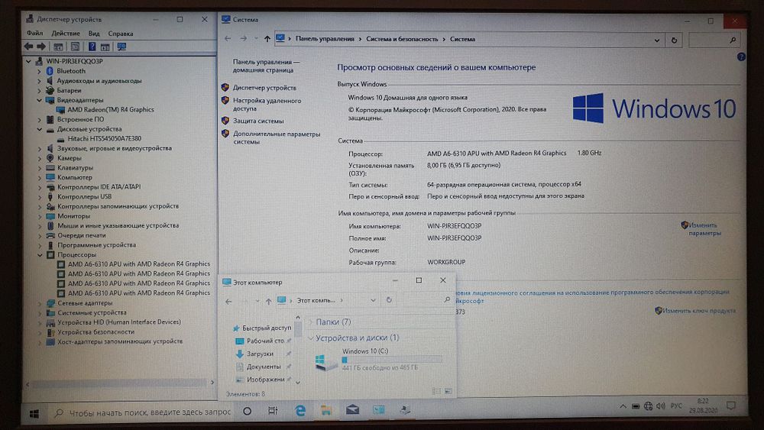The image size is (764, 430).
Task: Click up arrow in System window navigation
Action: tap(267, 39)
